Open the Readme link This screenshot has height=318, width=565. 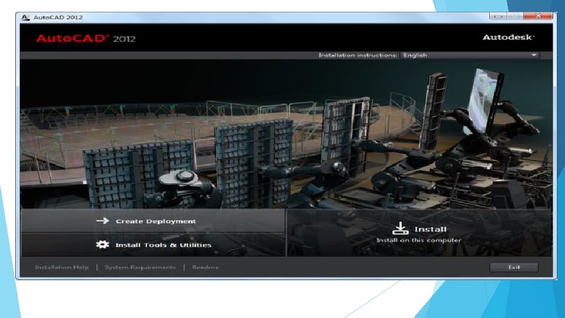[205, 267]
